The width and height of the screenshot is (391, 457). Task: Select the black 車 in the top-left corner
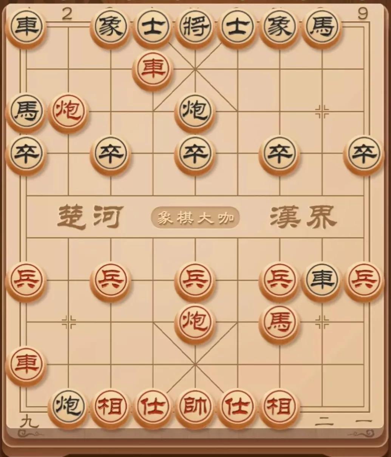point(26,28)
